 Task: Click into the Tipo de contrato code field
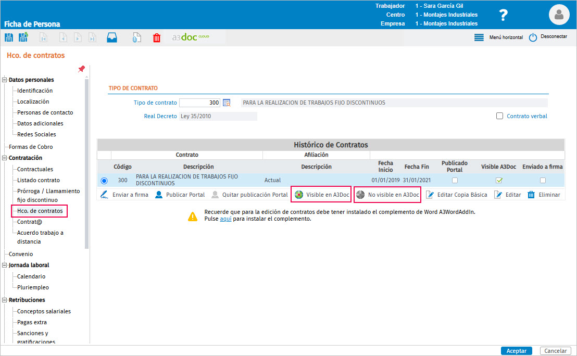[x=199, y=103]
